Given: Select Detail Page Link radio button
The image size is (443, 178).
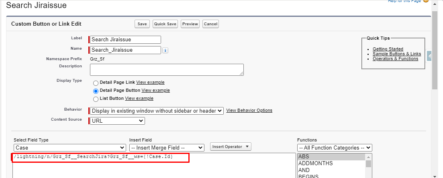Looking at the screenshot, I should point(96,83).
